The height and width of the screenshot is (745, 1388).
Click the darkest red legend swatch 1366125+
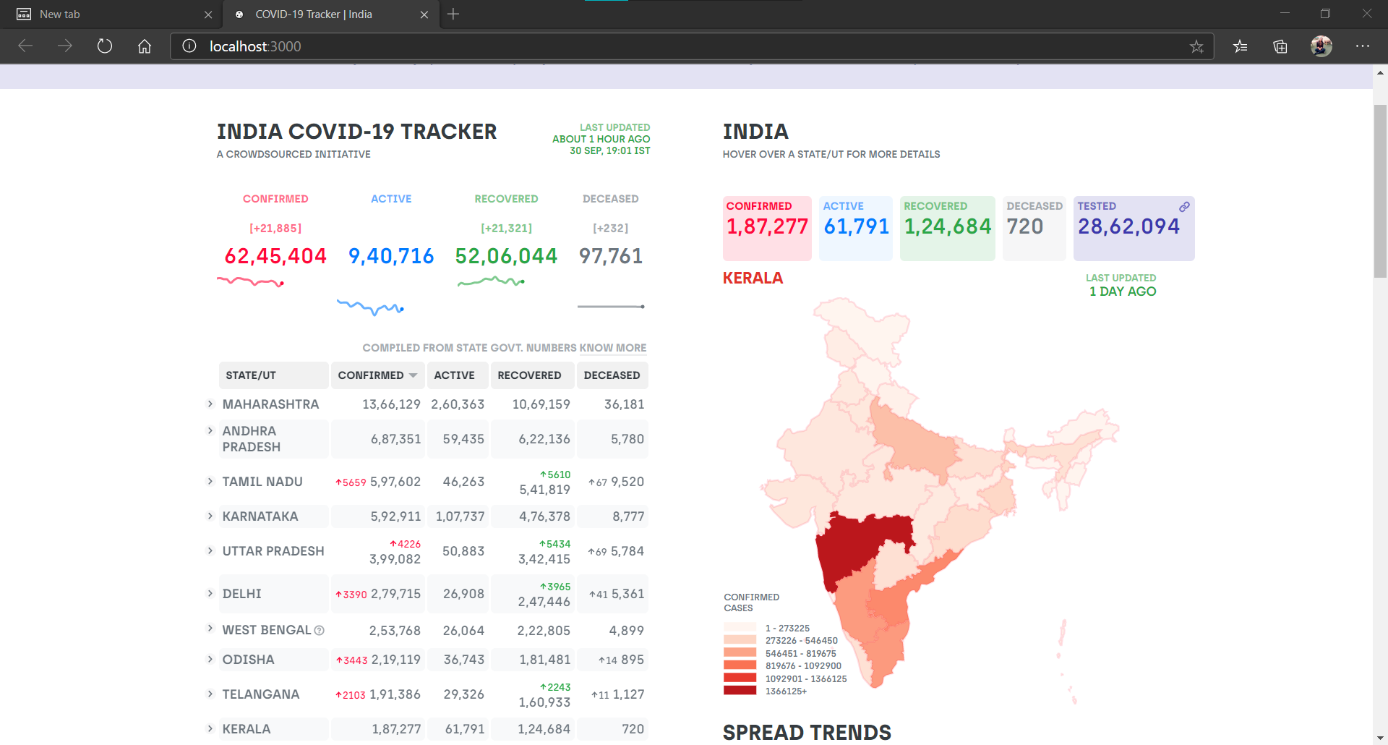point(740,690)
